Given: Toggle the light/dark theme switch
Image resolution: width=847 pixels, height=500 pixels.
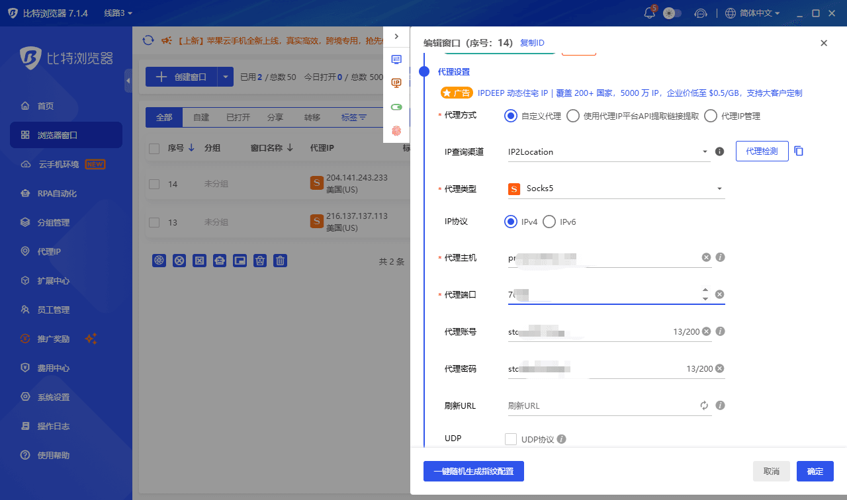Looking at the screenshot, I should (672, 13).
